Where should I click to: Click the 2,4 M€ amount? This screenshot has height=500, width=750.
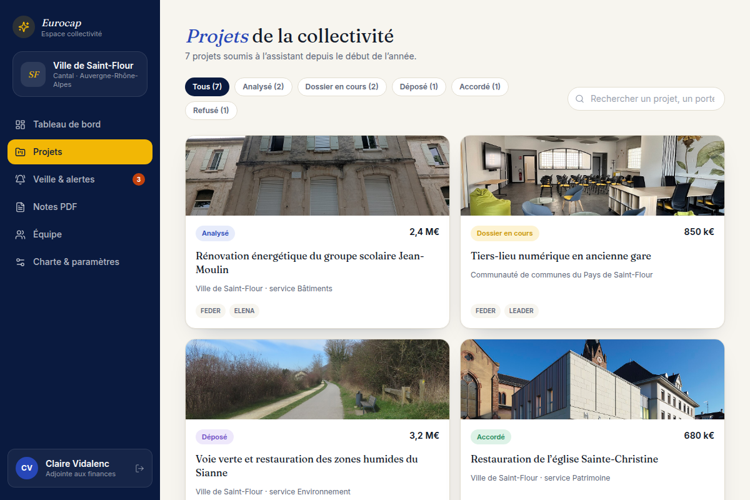424,232
